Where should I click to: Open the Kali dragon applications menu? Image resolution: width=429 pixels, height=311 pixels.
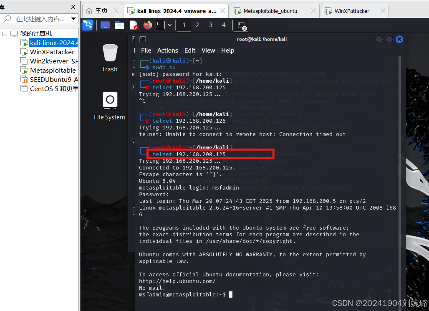click(x=88, y=25)
